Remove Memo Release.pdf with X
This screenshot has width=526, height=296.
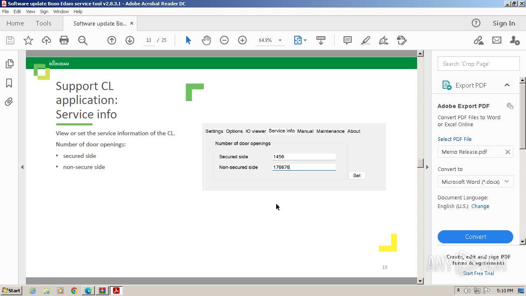(x=508, y=152)
